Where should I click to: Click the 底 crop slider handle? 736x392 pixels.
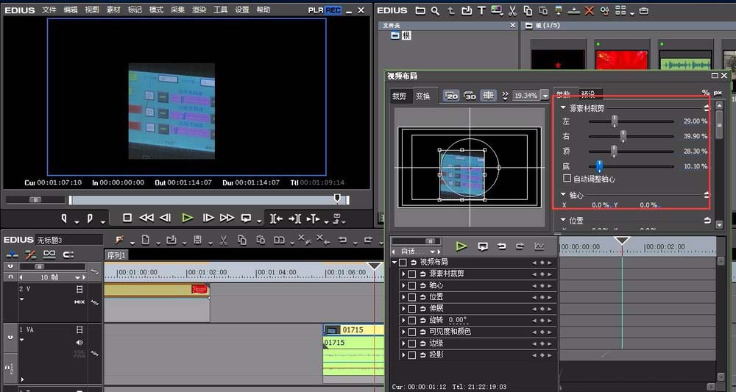[x=599, y=166]
